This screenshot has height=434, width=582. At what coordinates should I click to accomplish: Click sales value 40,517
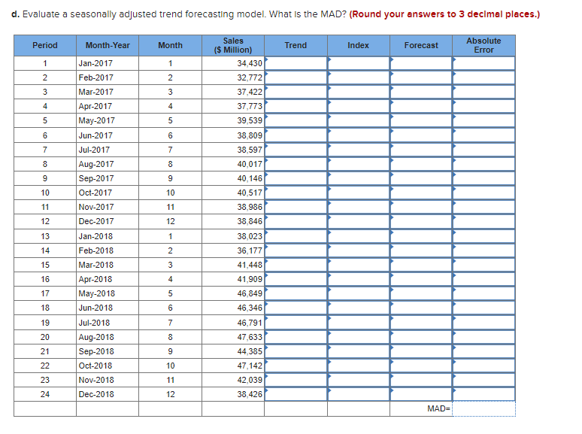250,193
